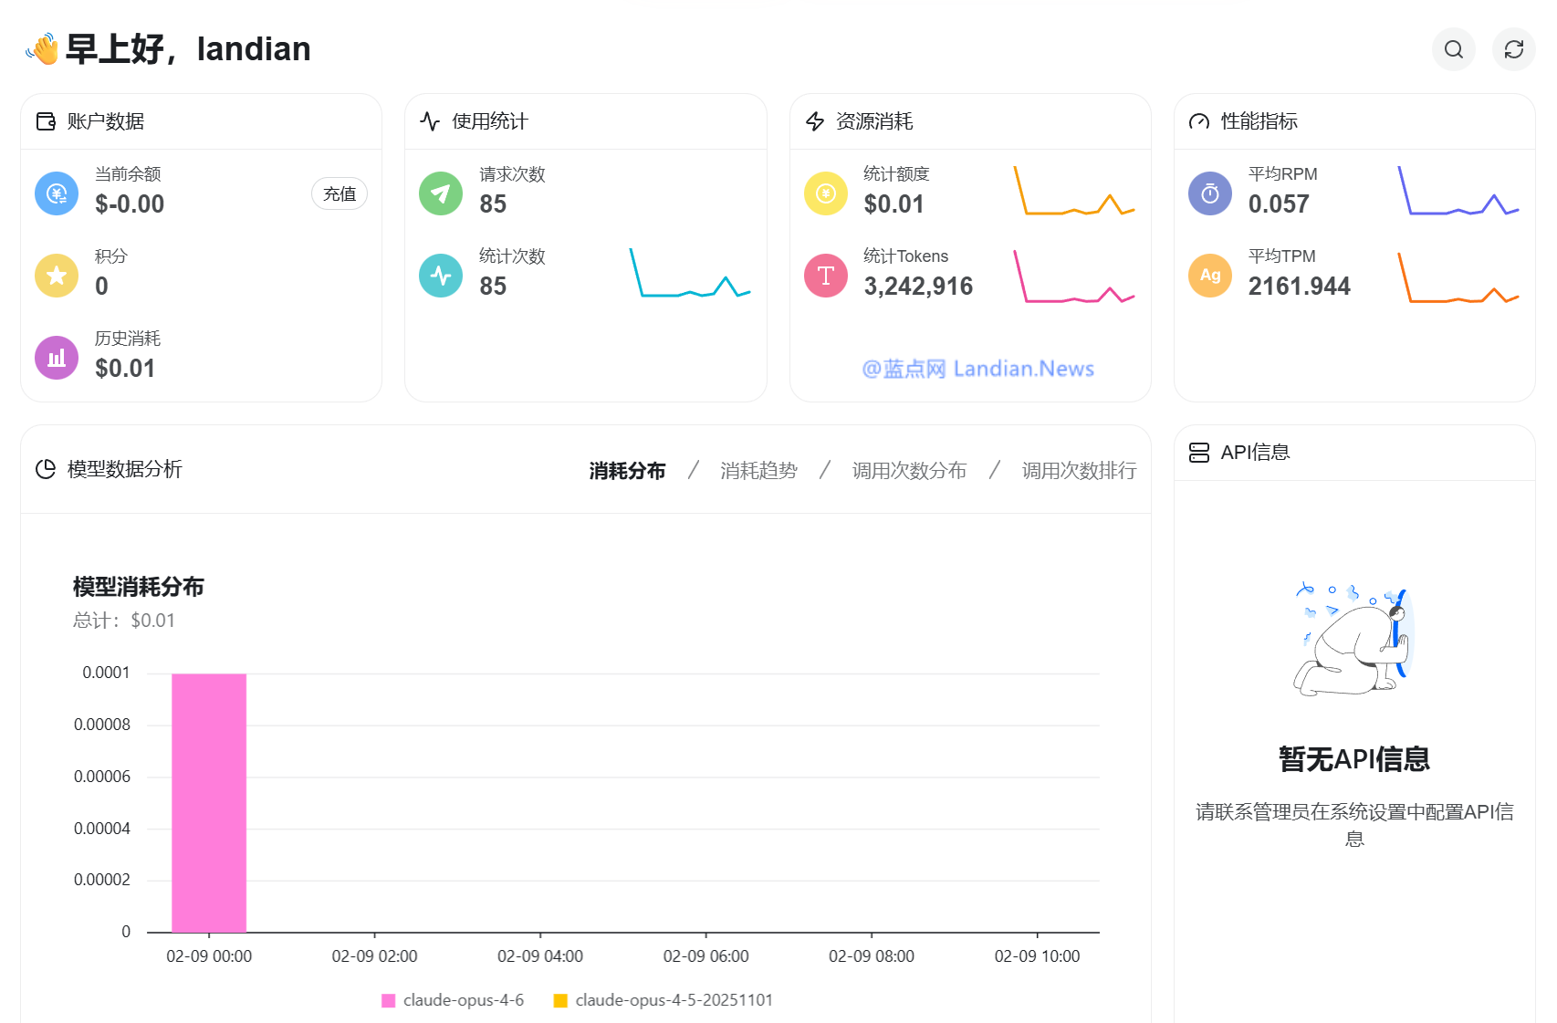Toggle claude-opus-4-6 legend entry
This screenshot has width=1557, height=1023.
pos(454,1000)
